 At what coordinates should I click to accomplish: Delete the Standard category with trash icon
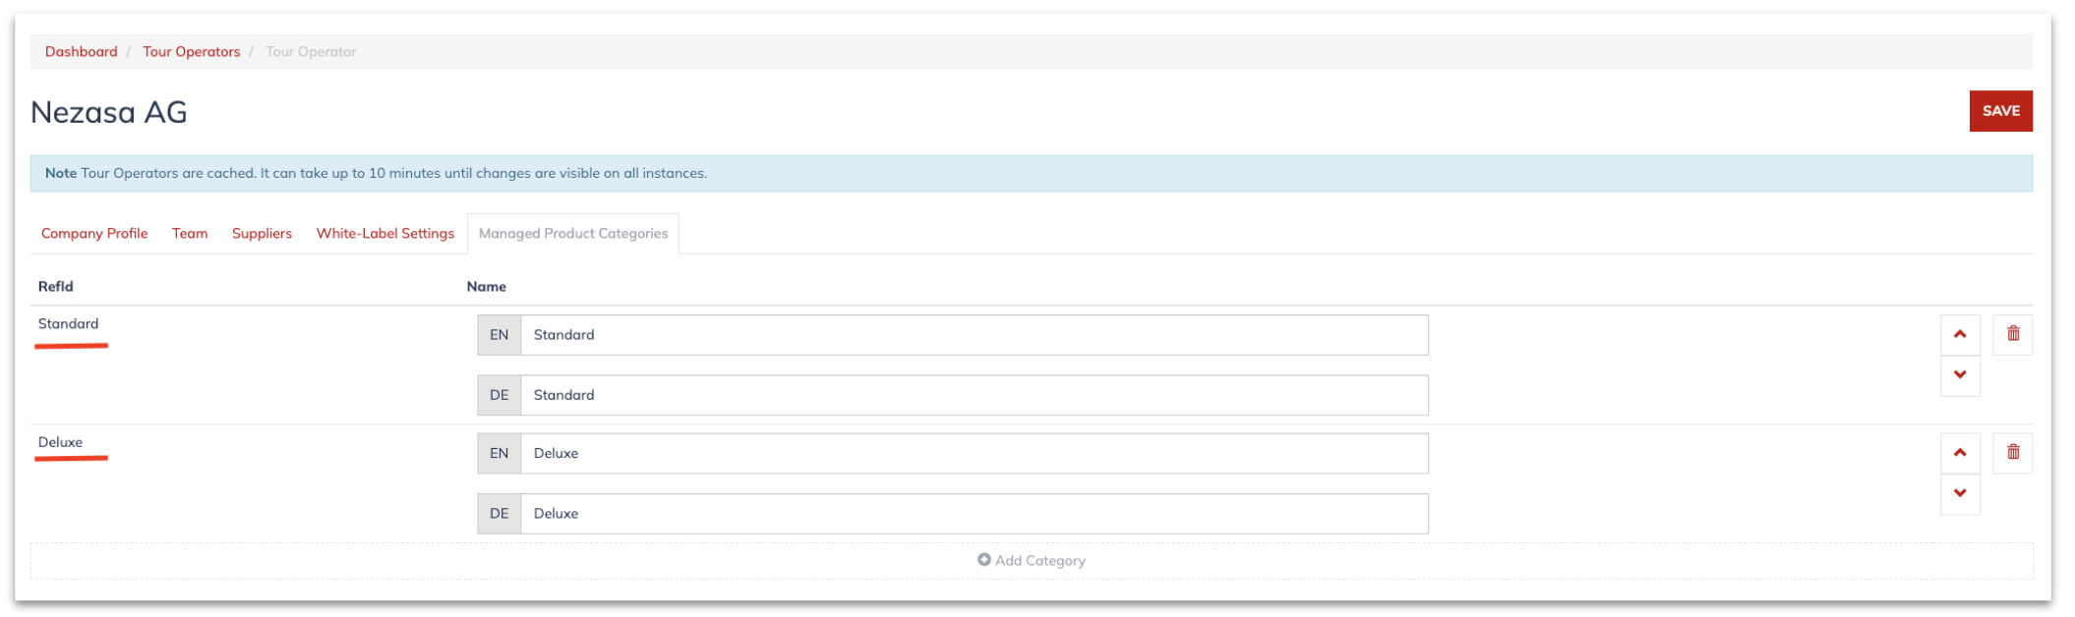pyautogui.click(x=2013, y=334)
